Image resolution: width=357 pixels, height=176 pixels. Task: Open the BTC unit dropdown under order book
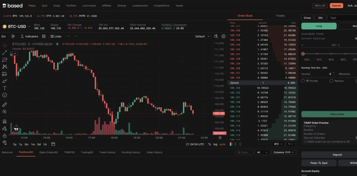(278, 144)
